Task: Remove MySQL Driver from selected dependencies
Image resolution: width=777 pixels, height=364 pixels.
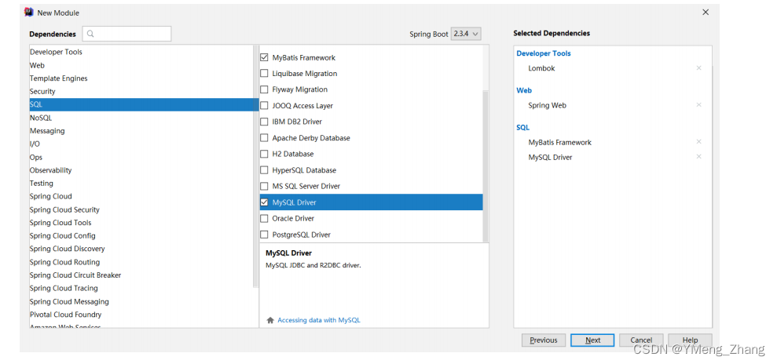Action: pyautogui.click(x=698, y=157)
